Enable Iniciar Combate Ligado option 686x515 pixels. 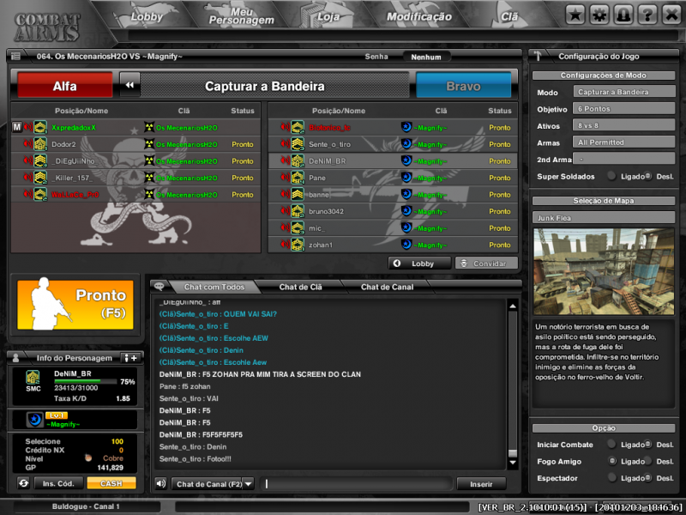tap(611, 444)
